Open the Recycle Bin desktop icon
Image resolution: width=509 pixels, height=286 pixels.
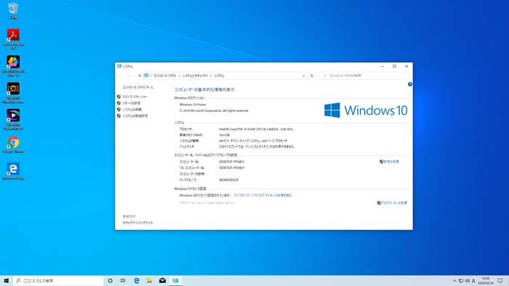coord(13,11)
